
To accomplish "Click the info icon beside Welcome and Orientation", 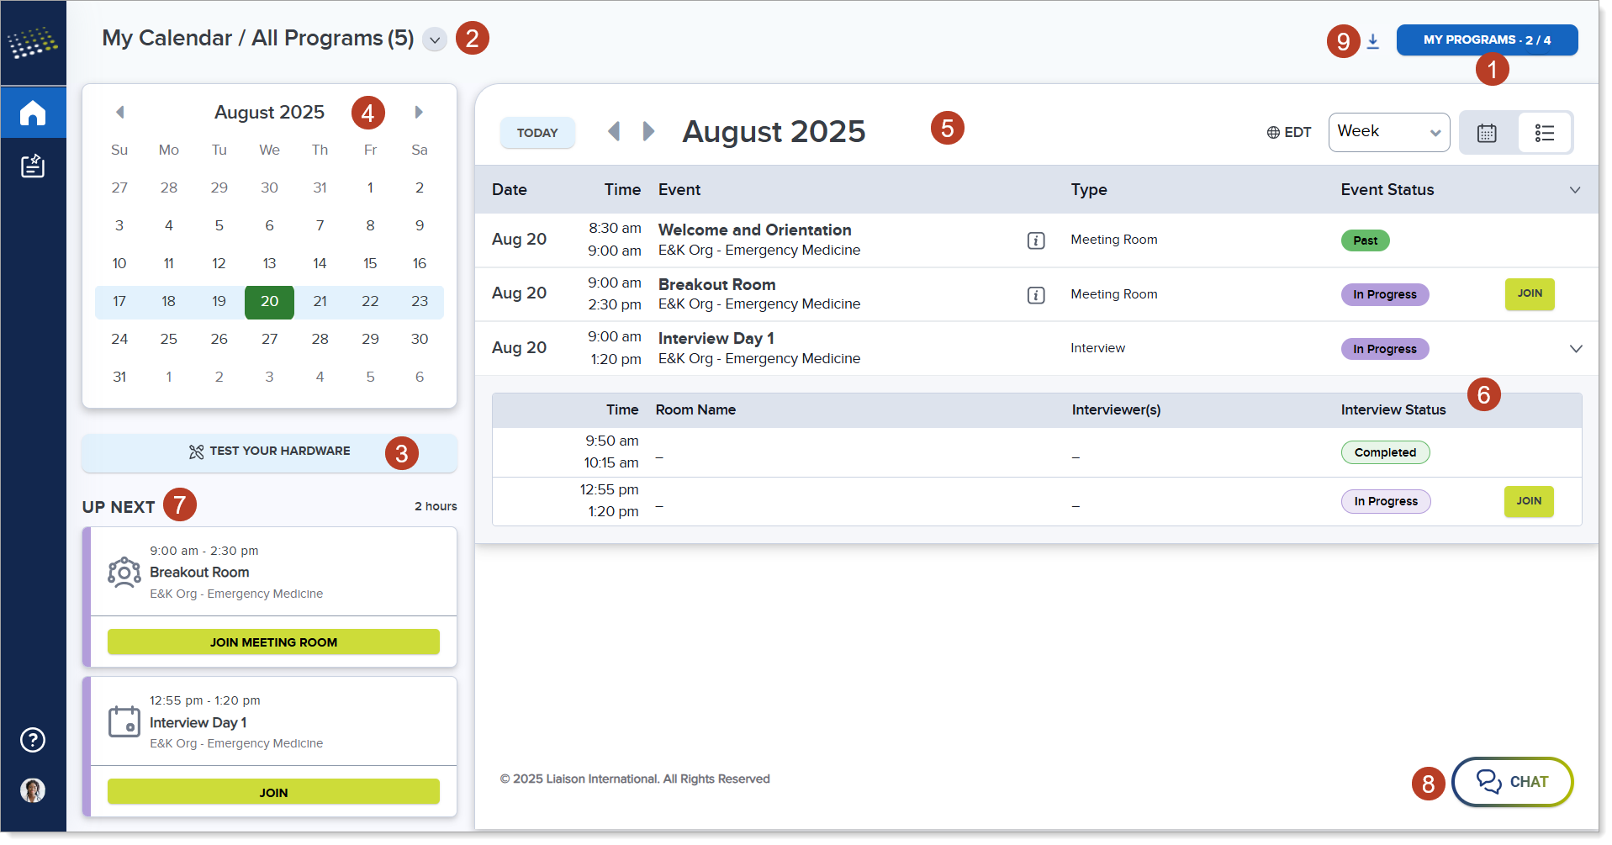I will tap(1036, 240).
